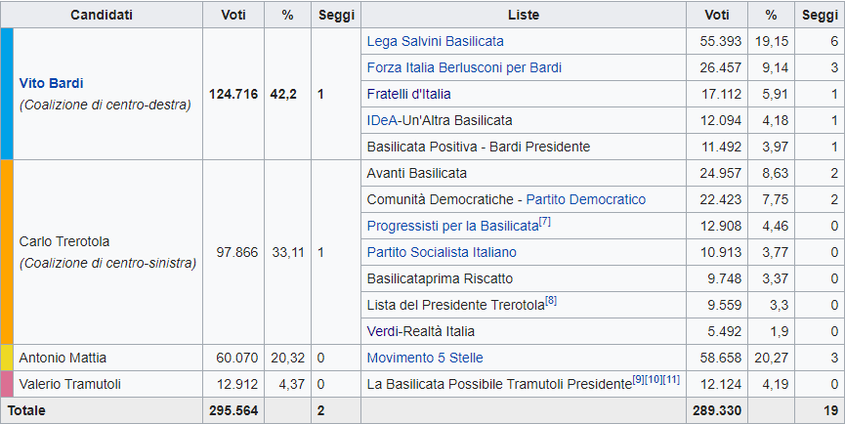Open footnote reference 10

654,380
